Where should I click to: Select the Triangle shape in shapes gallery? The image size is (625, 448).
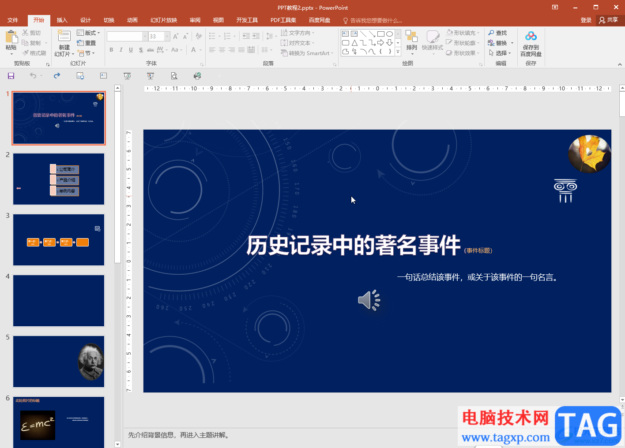(354, 43)
